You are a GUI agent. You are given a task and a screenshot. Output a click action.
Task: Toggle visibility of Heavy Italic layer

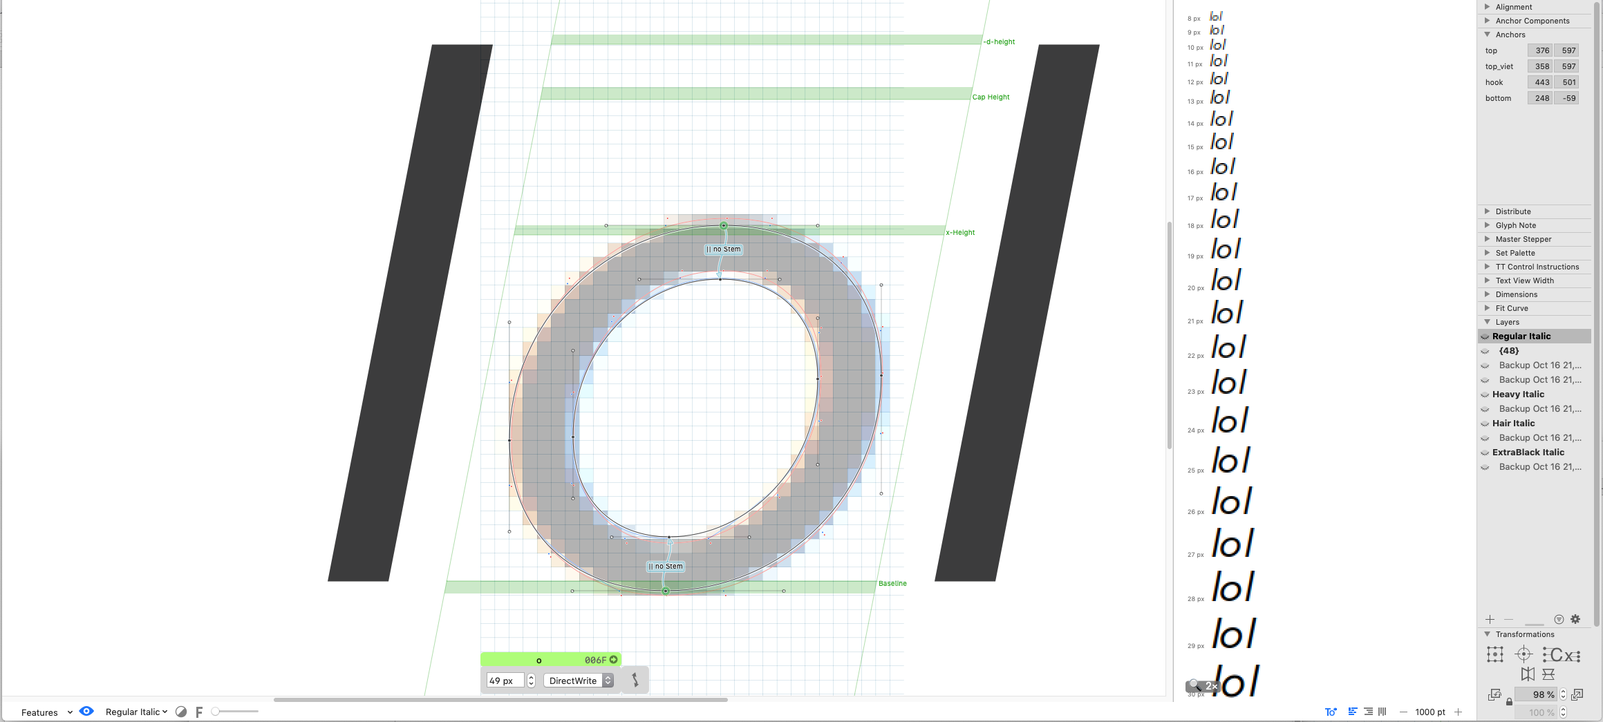[x=1485, y=395]
